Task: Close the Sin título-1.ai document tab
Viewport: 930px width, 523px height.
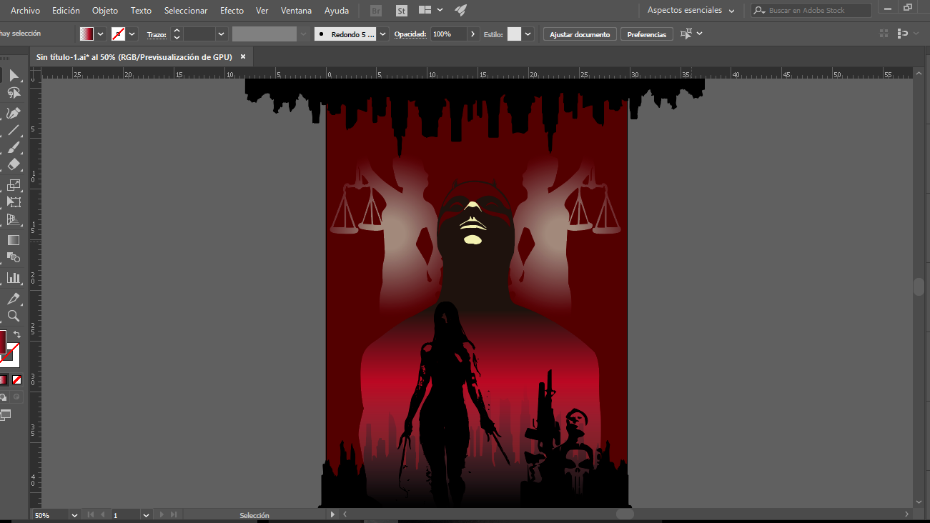Action: click(243, 56)
